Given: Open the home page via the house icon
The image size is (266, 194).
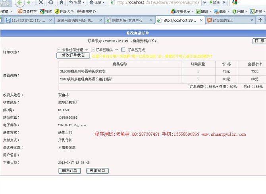Looking at the screenshot, I should [62, 2].
